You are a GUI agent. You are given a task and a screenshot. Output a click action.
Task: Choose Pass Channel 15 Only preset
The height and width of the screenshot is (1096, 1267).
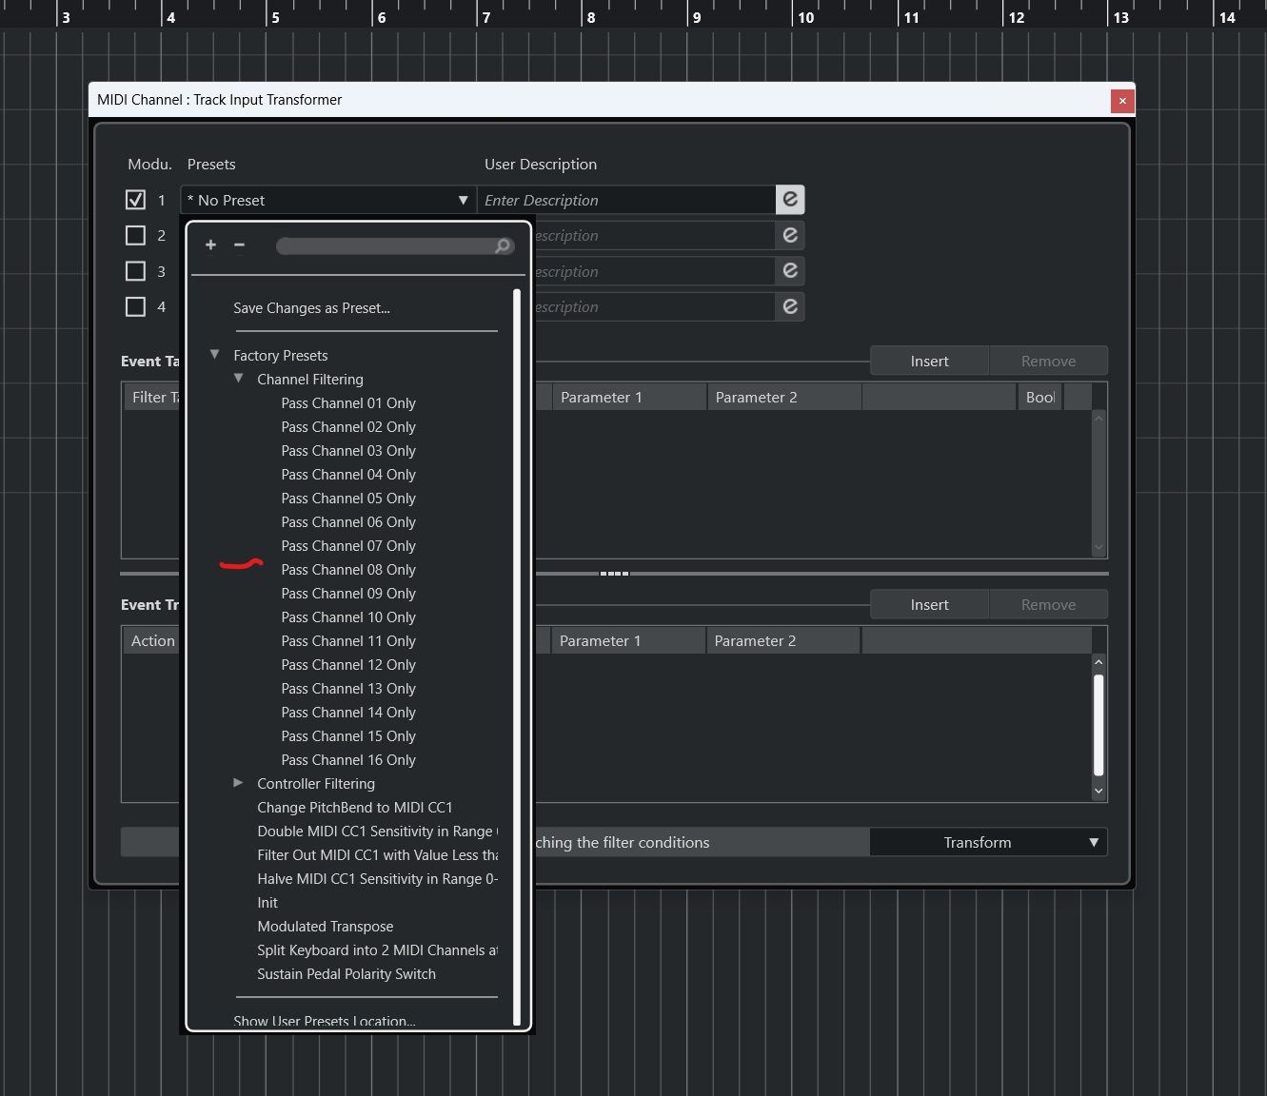tap(348, 736)
